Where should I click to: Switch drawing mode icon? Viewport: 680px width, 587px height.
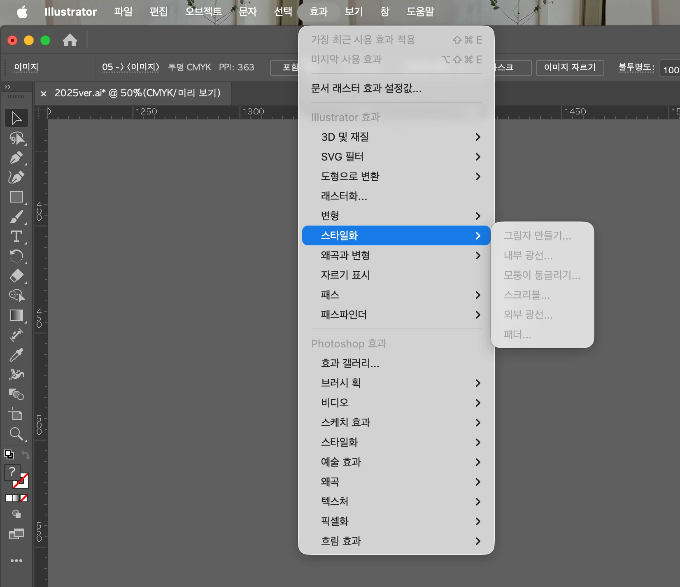[16, 514]
